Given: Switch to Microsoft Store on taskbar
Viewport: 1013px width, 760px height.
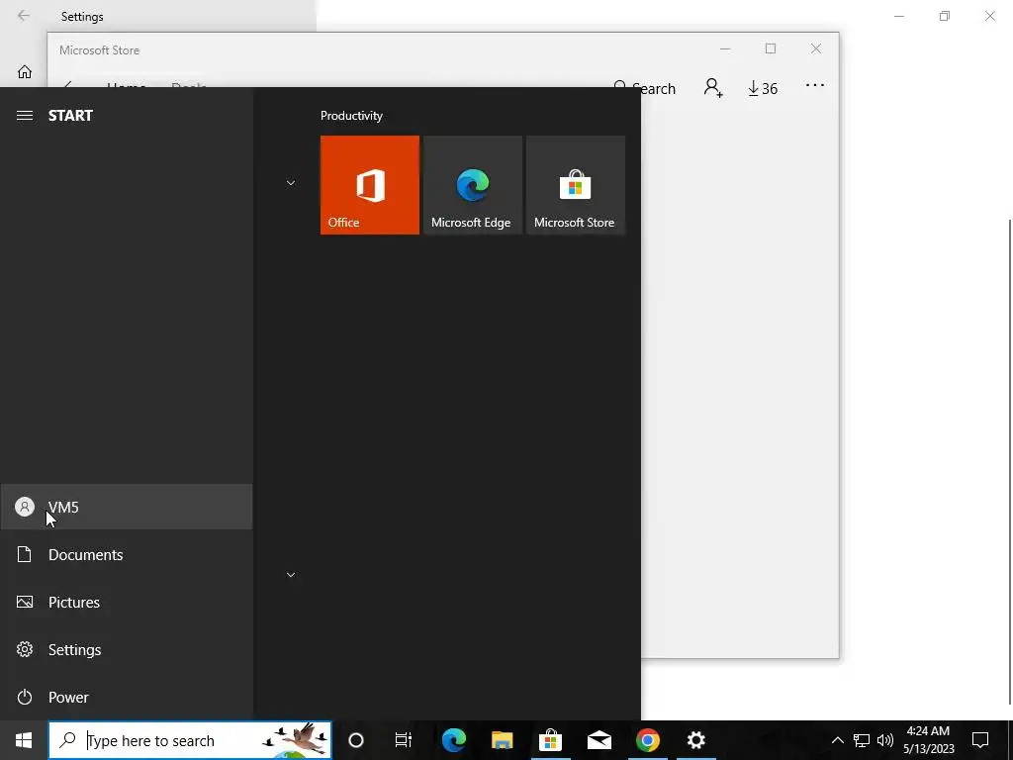Looking at the screenshot, I should [550, 740].
